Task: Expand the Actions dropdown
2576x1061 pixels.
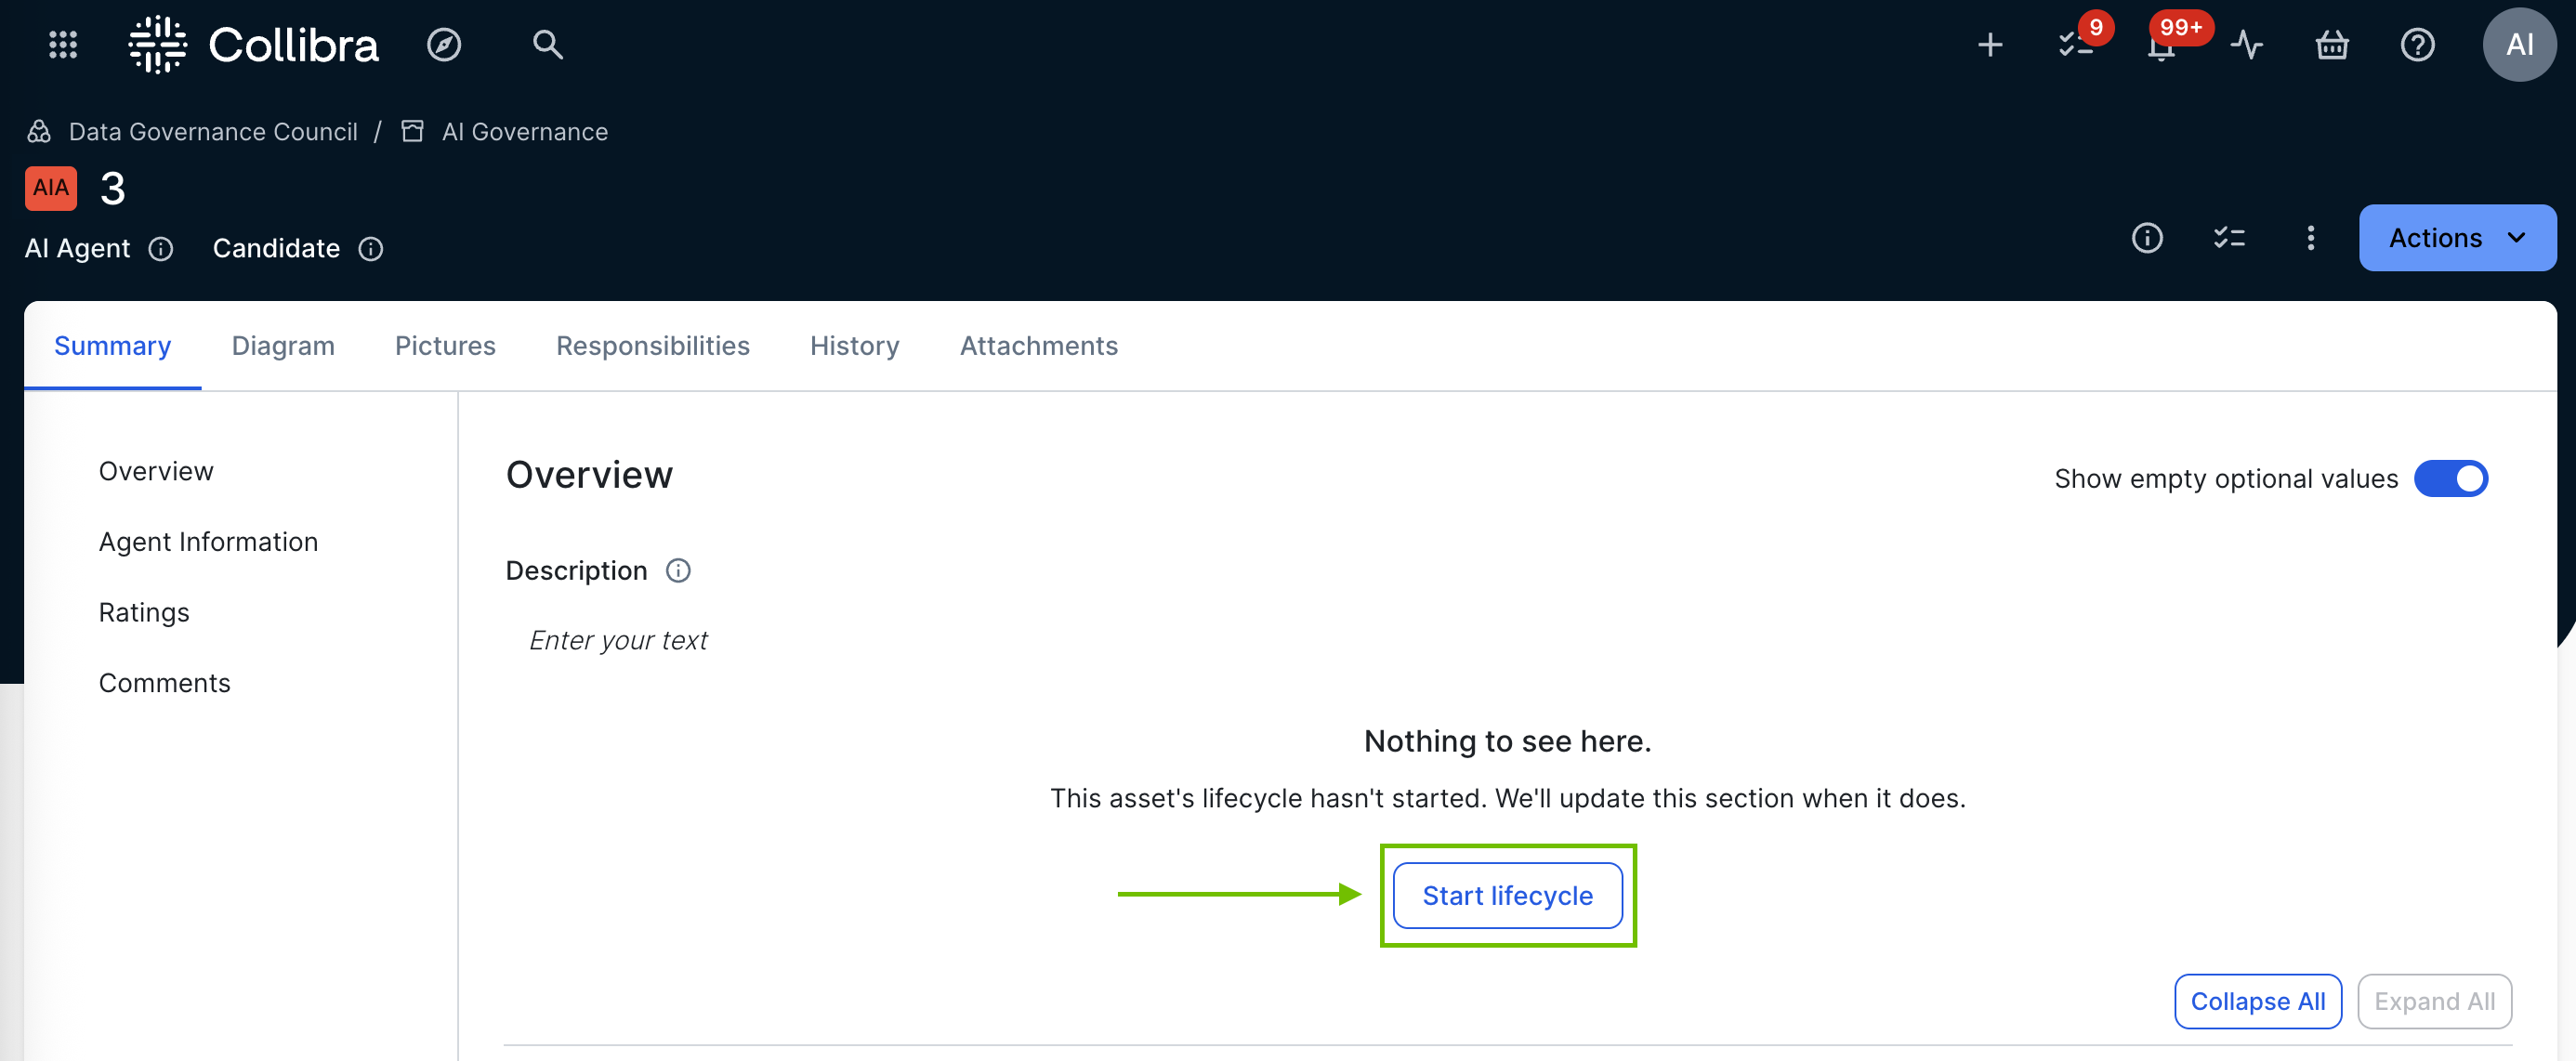Action: click(2457, 238)
